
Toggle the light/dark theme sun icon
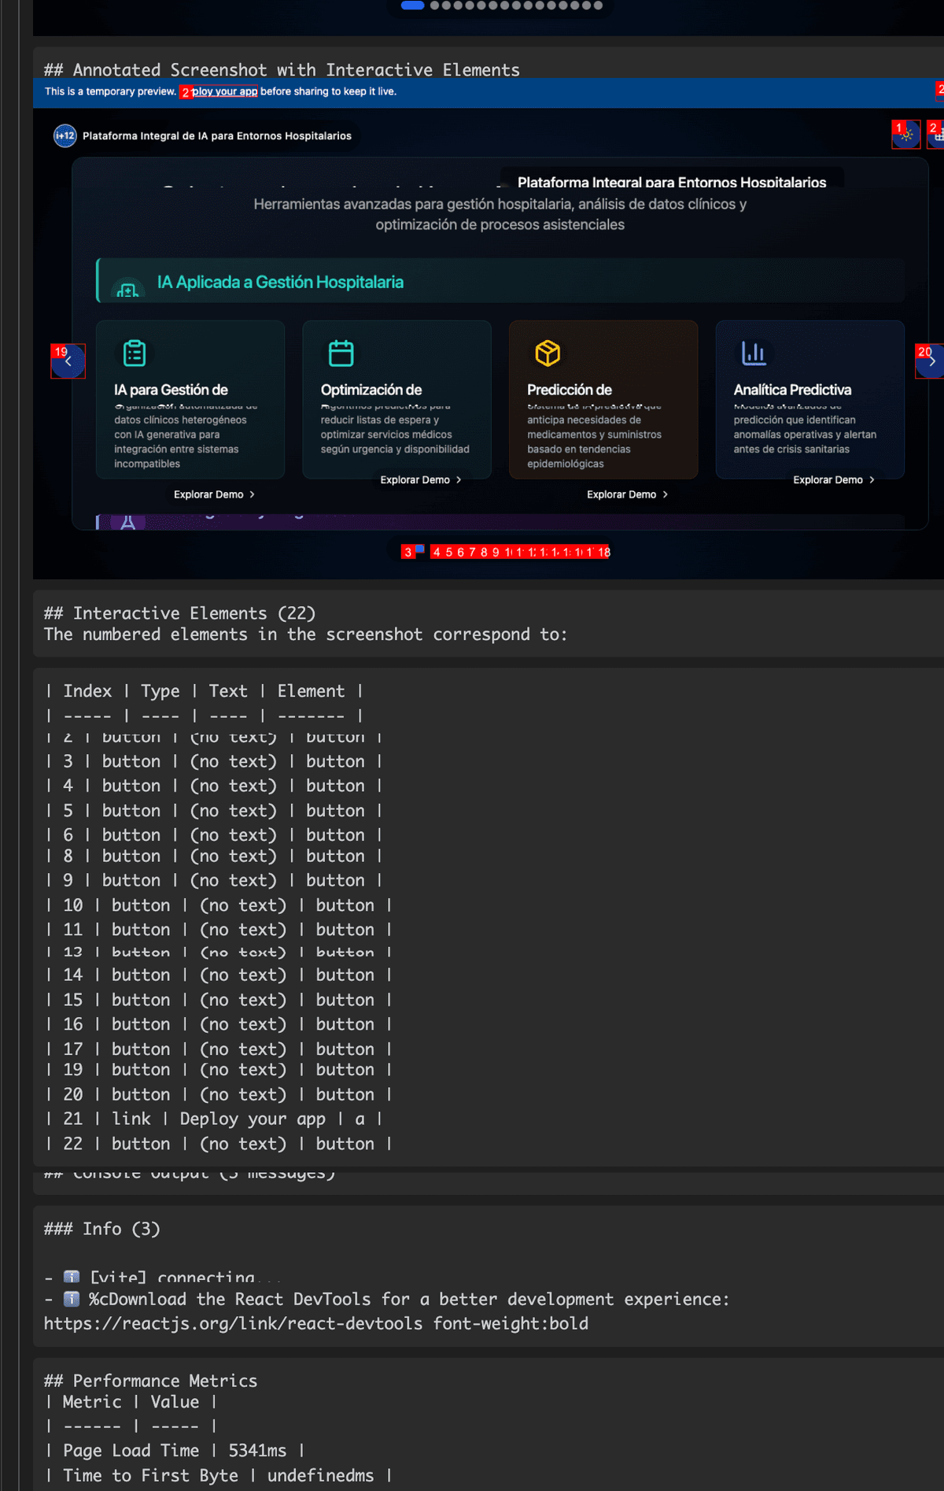906,135
